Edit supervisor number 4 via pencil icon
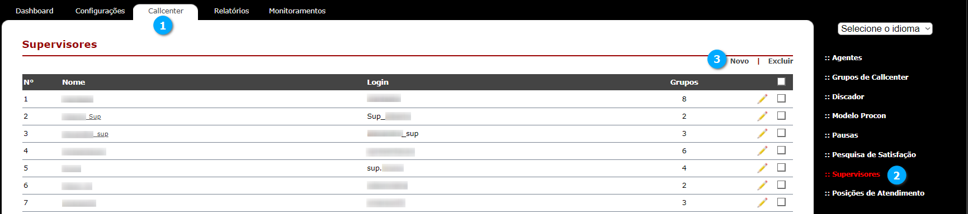This screenshot has height=214, width=968. [x=762, y=150]
